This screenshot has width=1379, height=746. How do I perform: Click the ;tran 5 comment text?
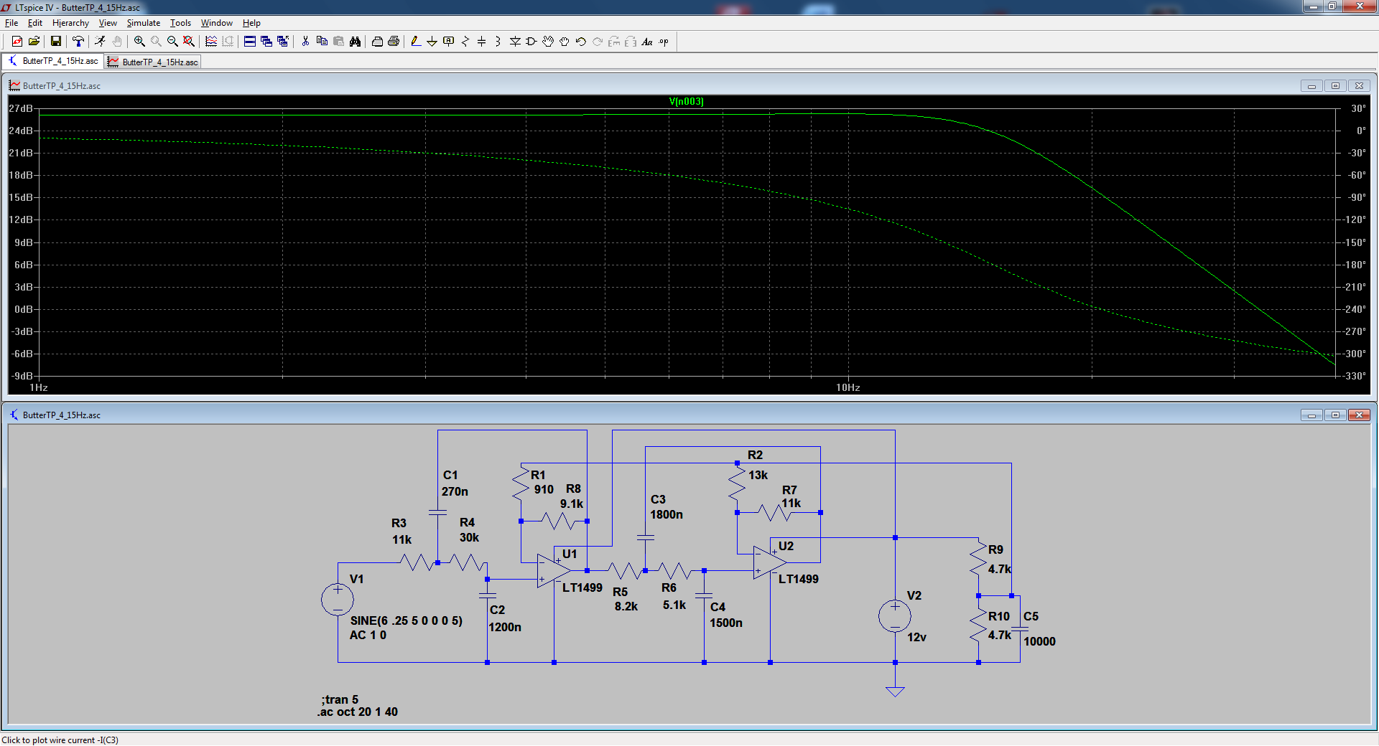tap(340, 699)
